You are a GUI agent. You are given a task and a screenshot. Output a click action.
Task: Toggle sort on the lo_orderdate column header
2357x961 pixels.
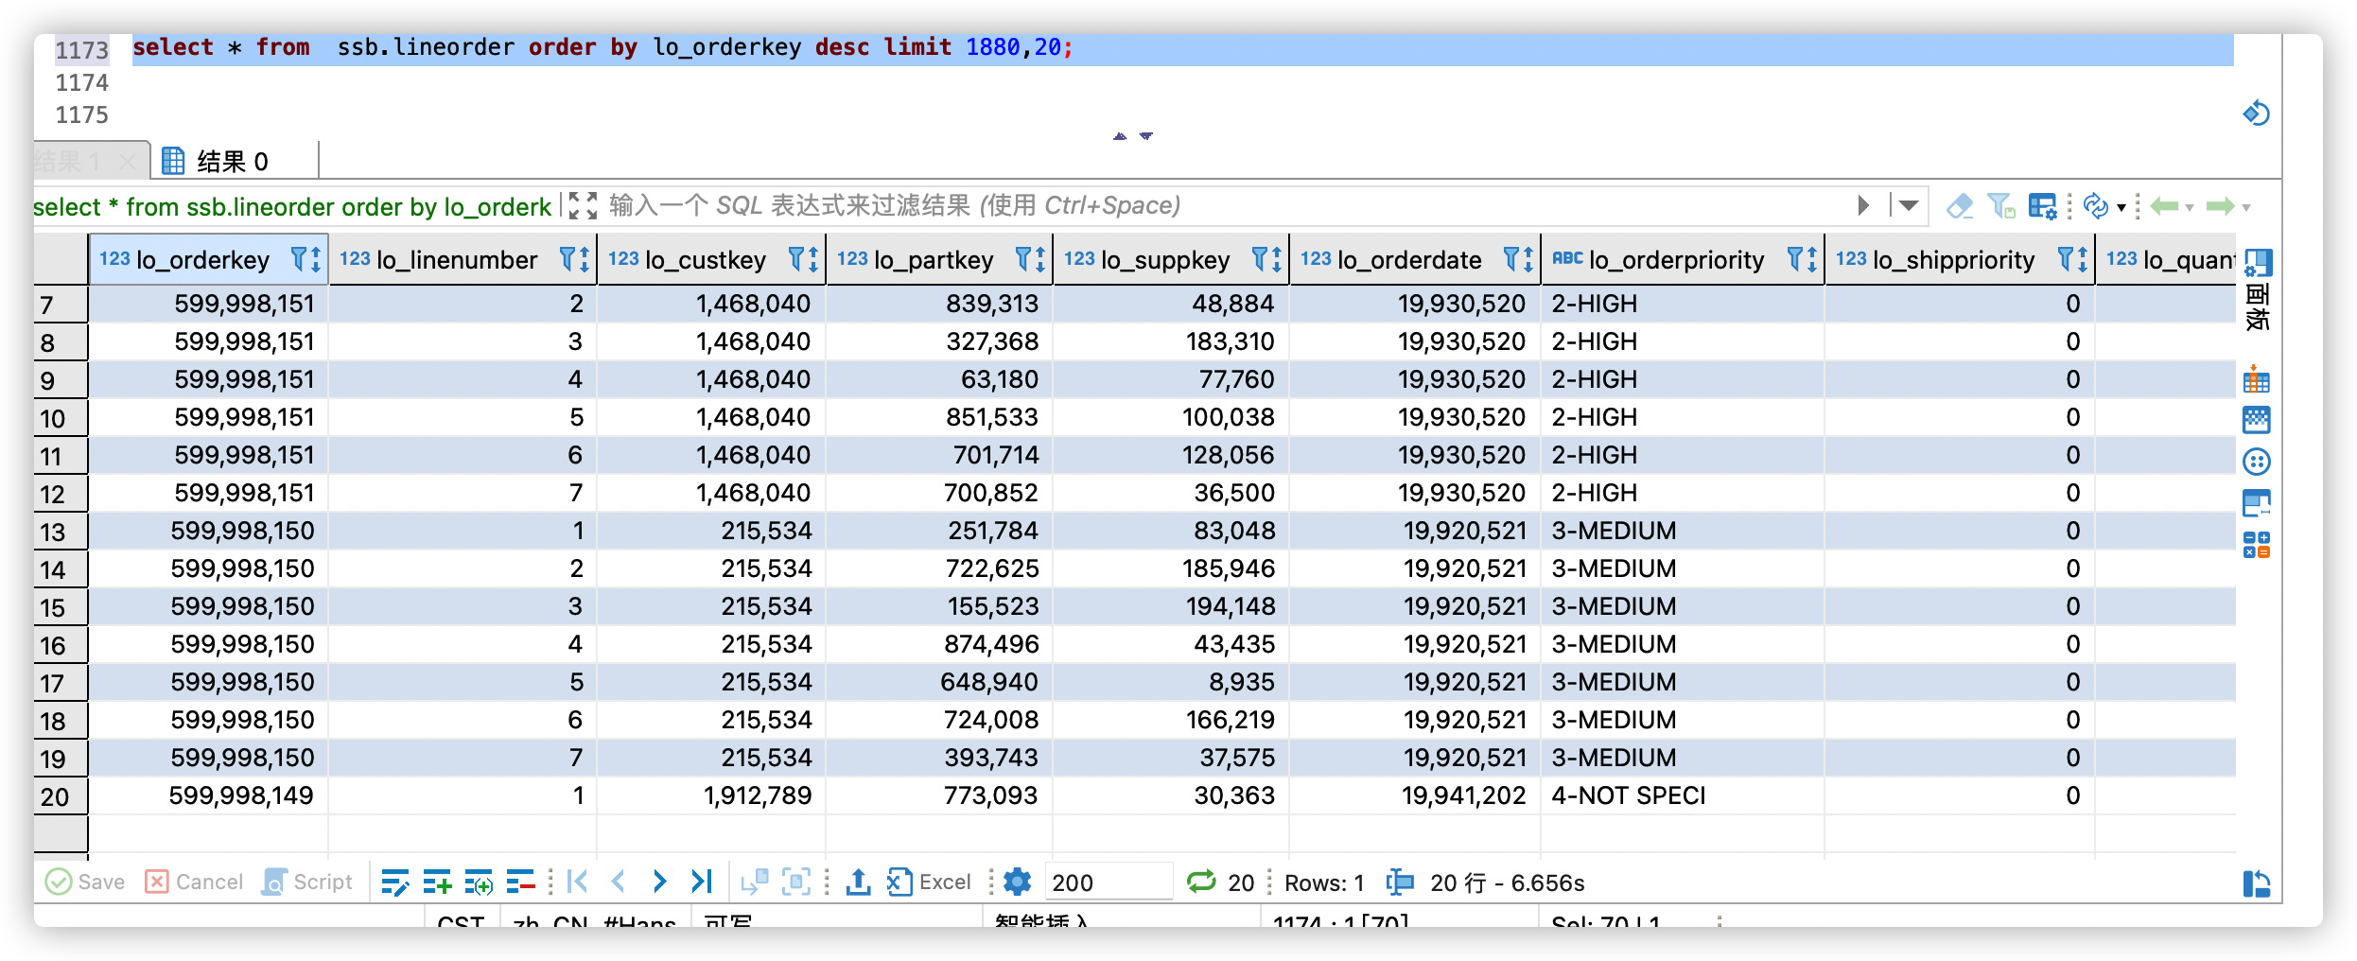point(1519,259)
